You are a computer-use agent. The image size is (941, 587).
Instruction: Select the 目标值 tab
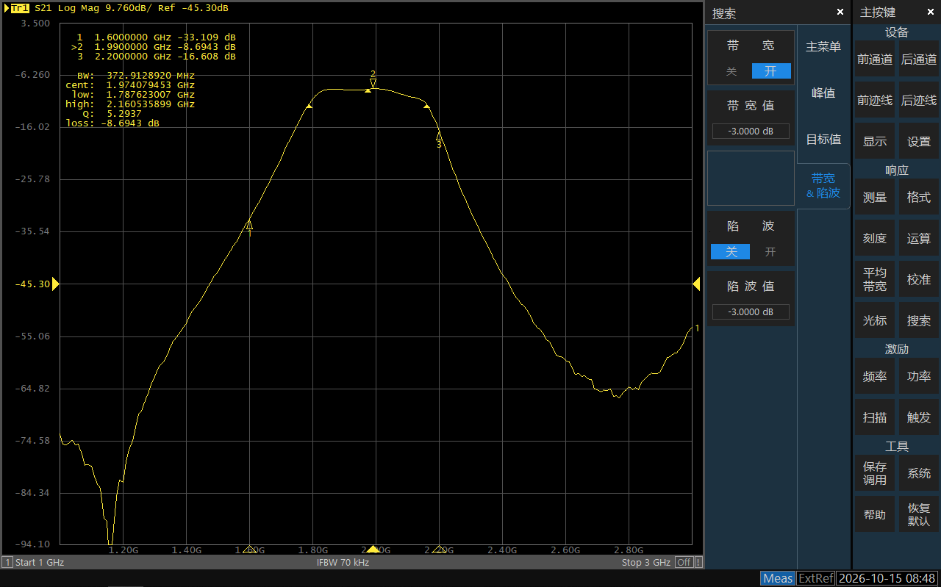pyautogui.click(x=823, y=140)
